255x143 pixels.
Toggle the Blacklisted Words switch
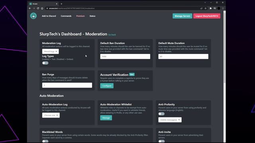tap(45, 141)
